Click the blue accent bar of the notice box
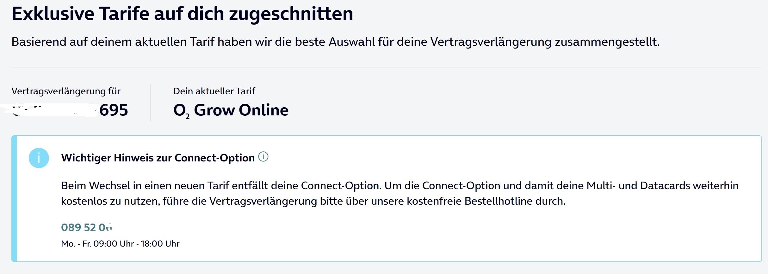This screenshot has width=768, height=274. click(x=14, y=199)
